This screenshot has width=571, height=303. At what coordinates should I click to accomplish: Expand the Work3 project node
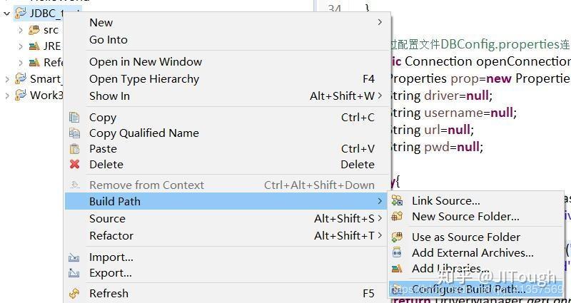coord(6,96)
